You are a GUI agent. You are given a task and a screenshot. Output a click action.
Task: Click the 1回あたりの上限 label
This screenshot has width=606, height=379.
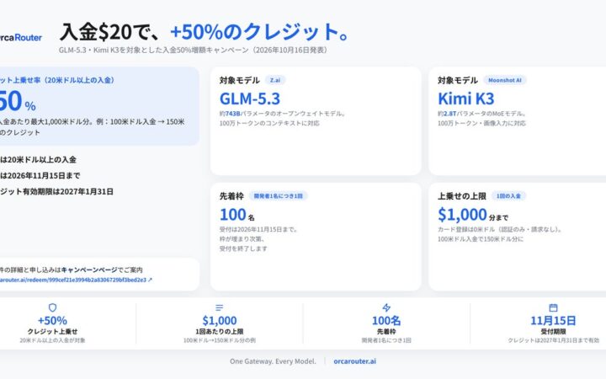220,332
